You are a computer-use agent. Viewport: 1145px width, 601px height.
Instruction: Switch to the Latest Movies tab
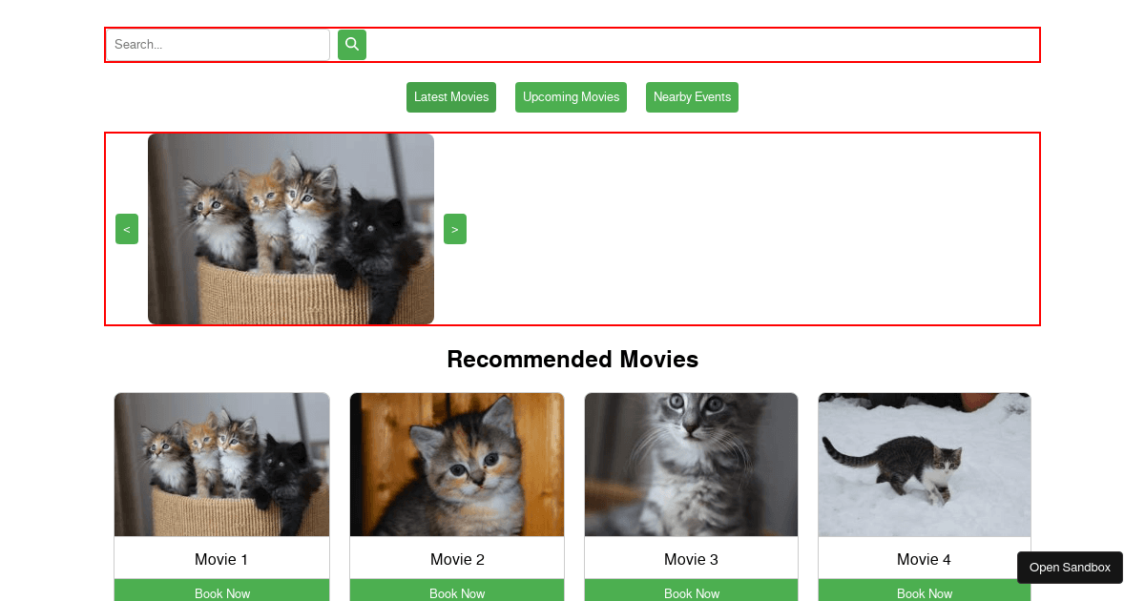tap(451, 97)
